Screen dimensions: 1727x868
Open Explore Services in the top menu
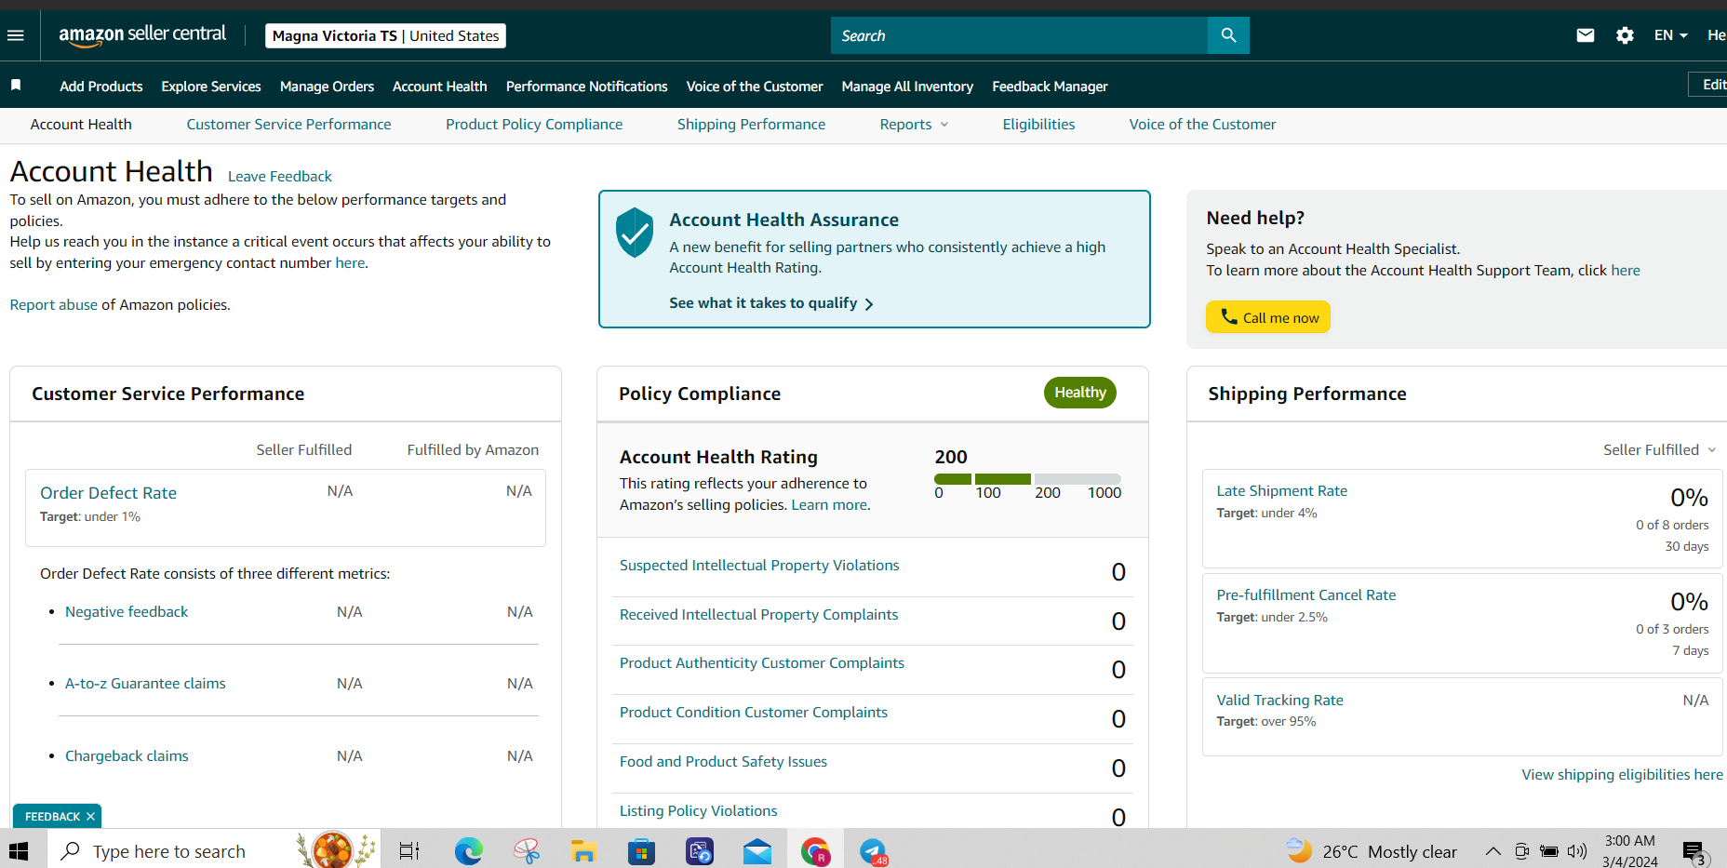(211, 86)
